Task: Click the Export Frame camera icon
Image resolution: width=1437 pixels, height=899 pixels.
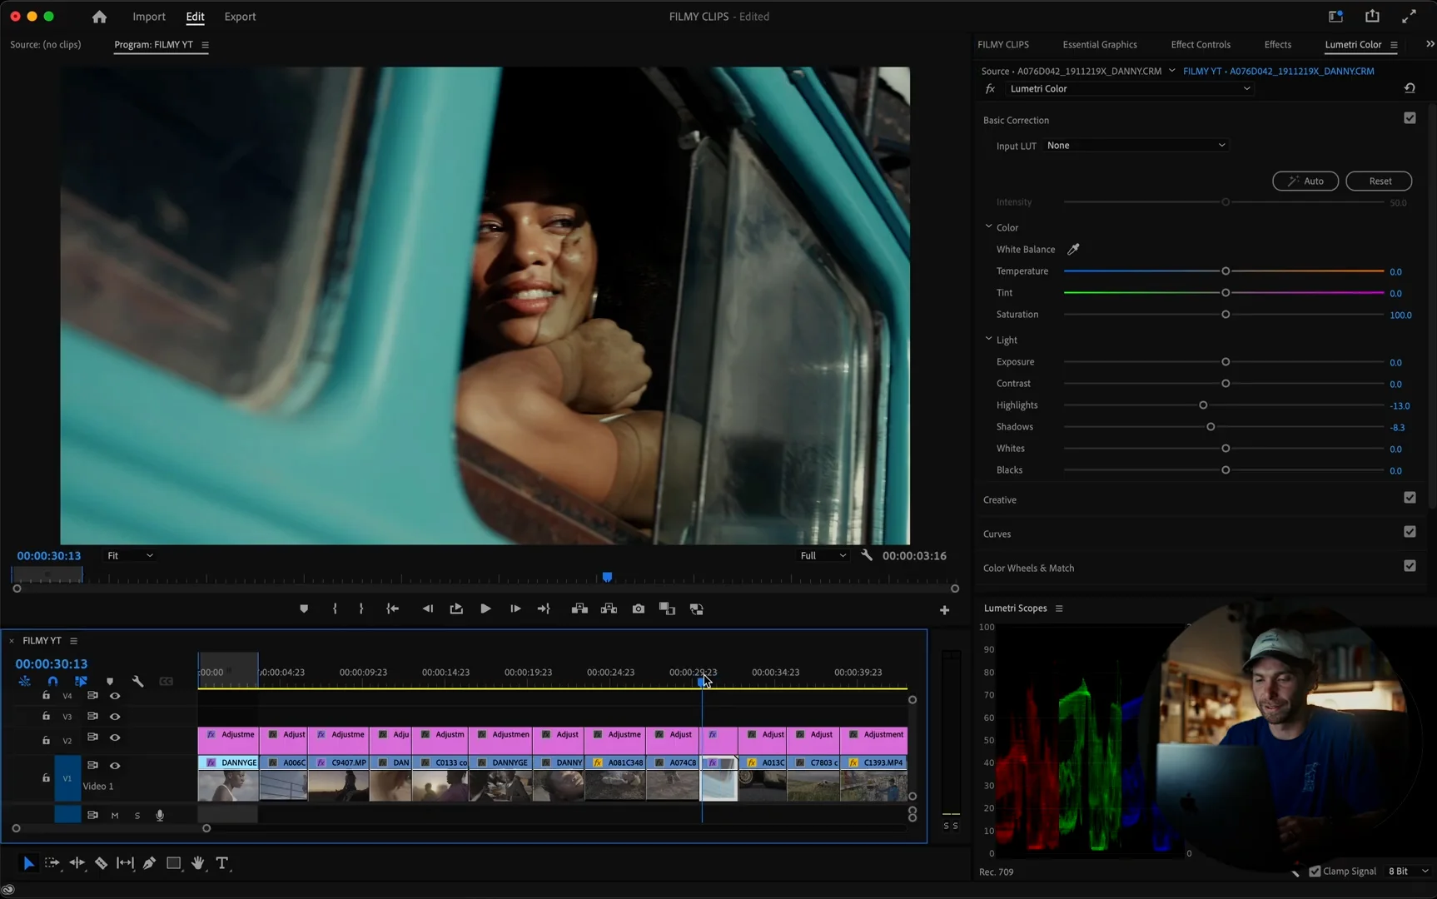Action: coord(638,608)
